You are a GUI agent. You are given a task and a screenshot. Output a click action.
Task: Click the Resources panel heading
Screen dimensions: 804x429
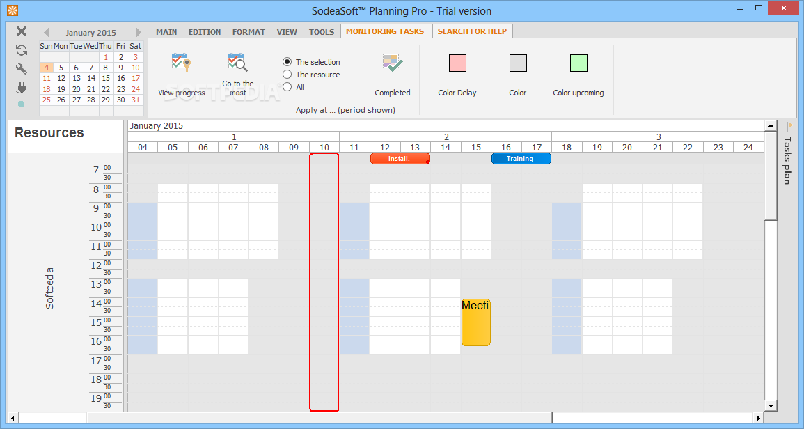click(x=49, y=132)
